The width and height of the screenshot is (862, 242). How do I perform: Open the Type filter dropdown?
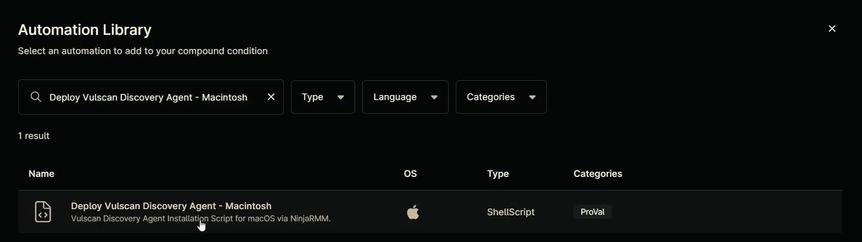click(x=323, y=97)
